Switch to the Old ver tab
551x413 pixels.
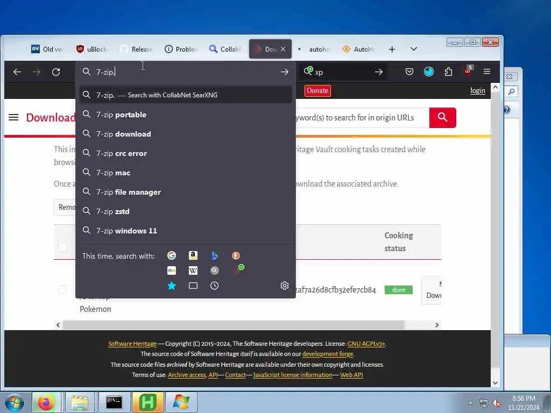47,49
